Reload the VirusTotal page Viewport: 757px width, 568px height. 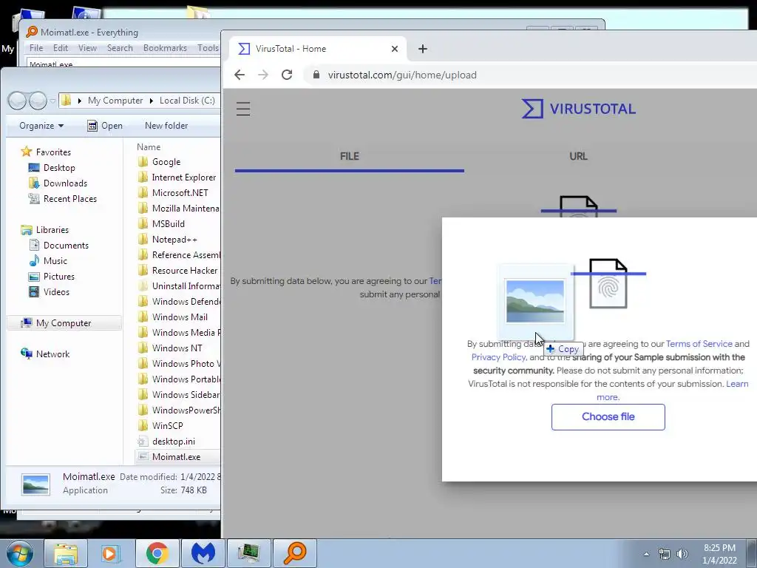coord(287,75)
